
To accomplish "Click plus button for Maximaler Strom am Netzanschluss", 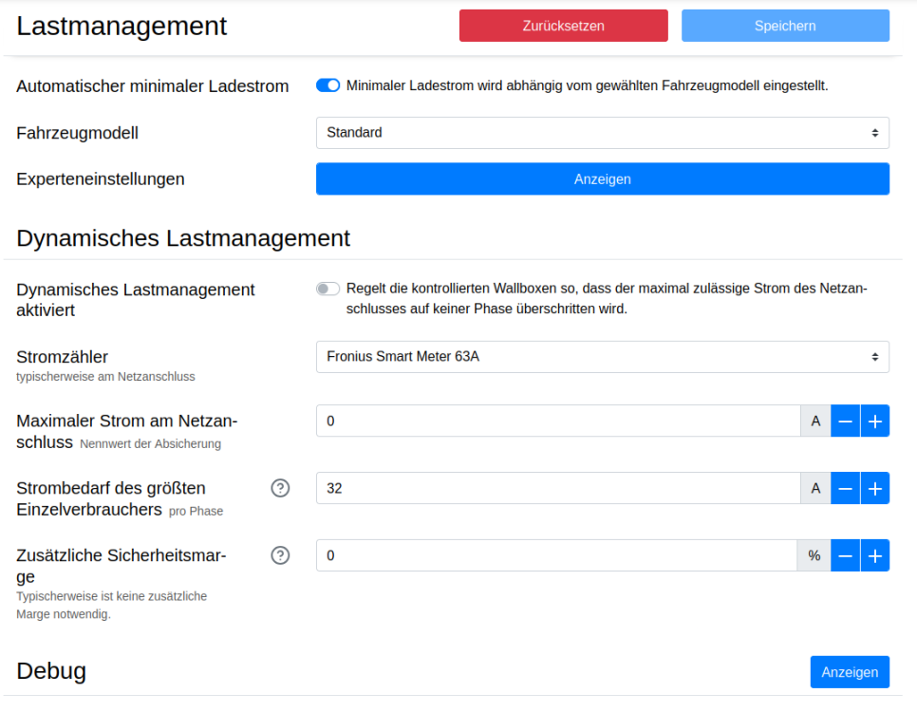I will (x=875, y=421).
